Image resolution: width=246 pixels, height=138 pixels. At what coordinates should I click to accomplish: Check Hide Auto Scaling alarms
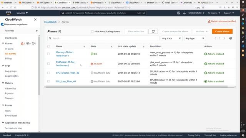point(92,31)
